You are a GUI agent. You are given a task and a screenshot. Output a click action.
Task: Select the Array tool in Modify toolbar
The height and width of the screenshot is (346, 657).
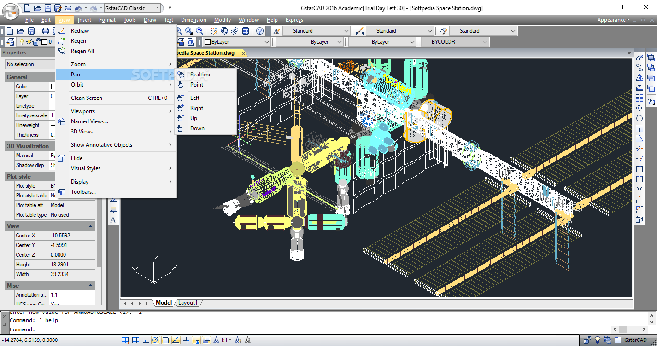pyautogui.click(x=639, y=98)
